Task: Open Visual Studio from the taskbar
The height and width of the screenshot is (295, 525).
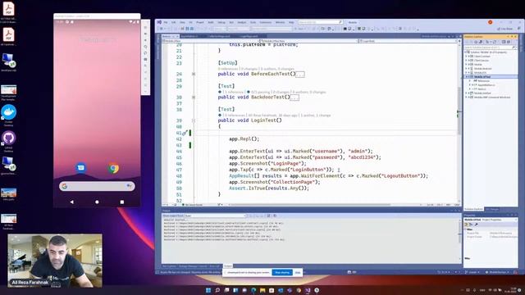Action: pos(308,290)
